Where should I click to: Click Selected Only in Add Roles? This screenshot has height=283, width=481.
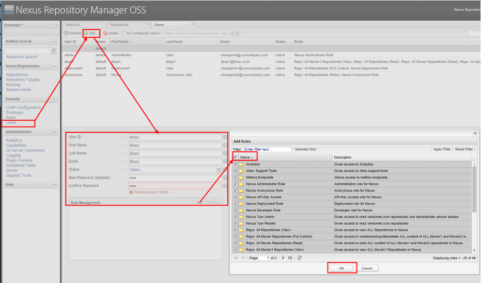[305, 149]
